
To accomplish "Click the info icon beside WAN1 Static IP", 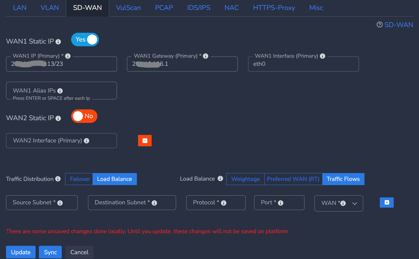I will click(58, 42).
